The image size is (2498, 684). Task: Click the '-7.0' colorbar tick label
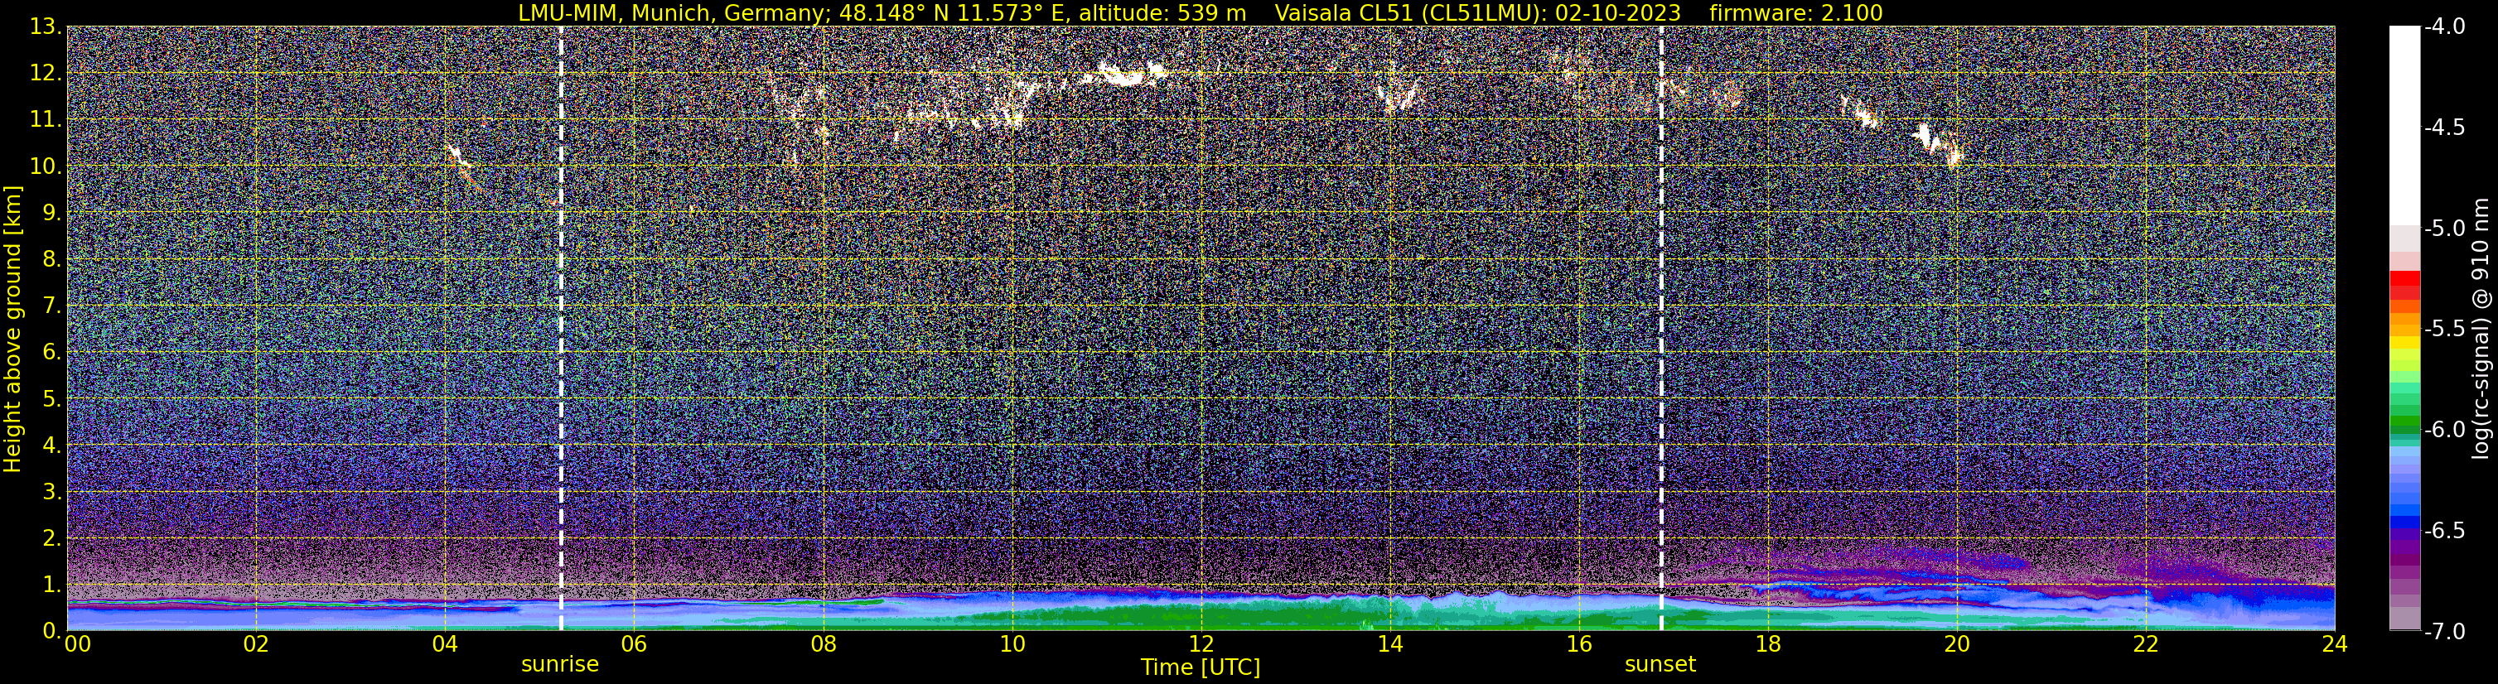(2445, 631)
